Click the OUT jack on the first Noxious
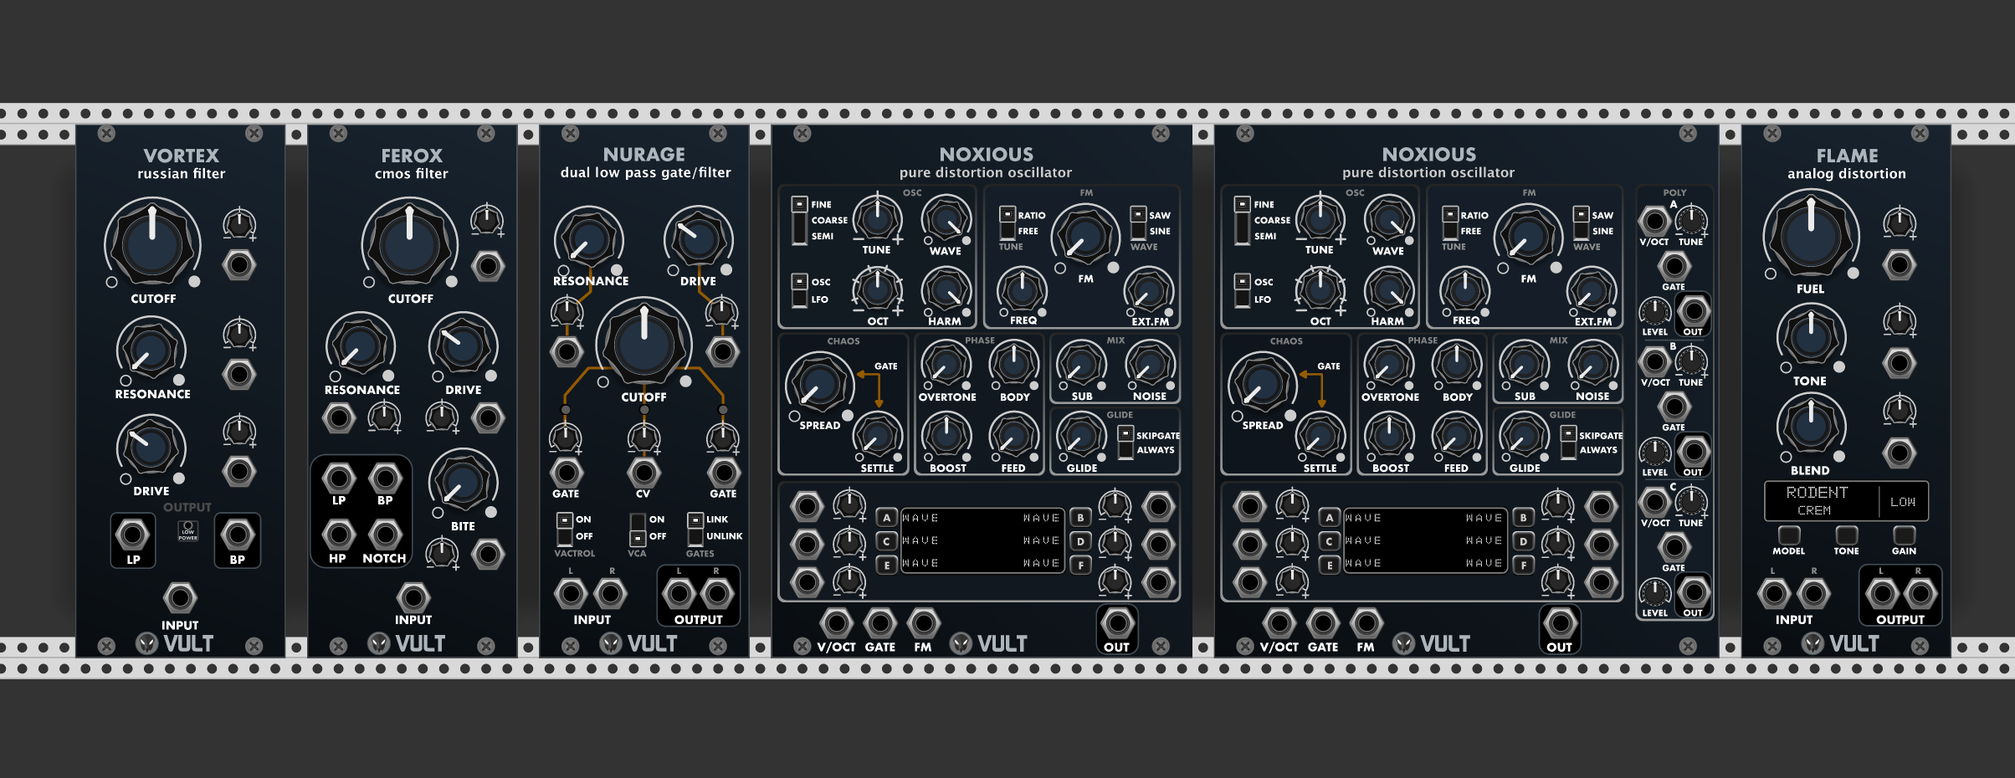This screenshot has height=778, width=2015. [x=1117, y=623]
